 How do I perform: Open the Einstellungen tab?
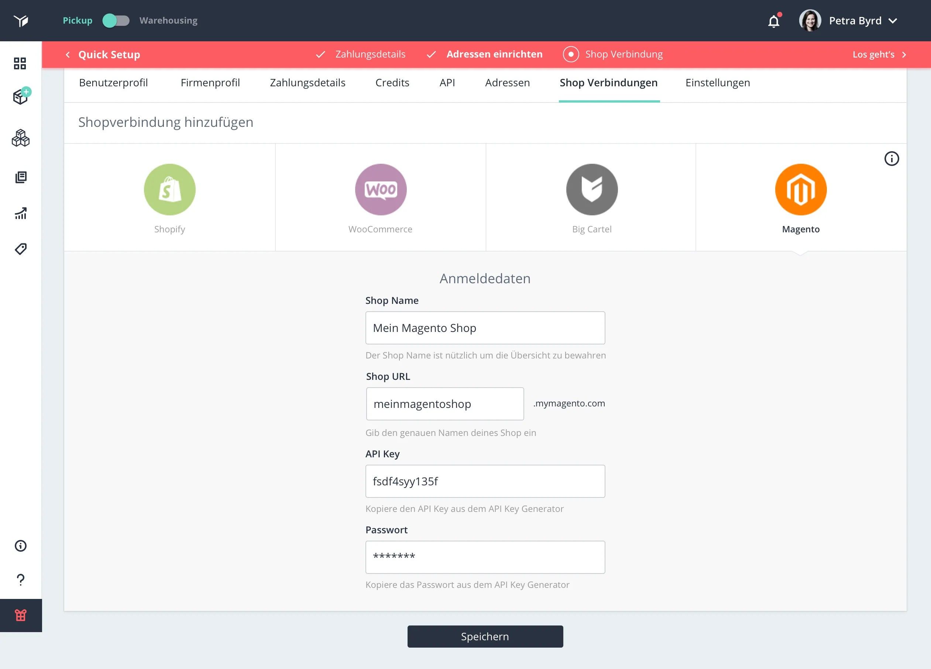pyautogui.click(x=717, y=83)
